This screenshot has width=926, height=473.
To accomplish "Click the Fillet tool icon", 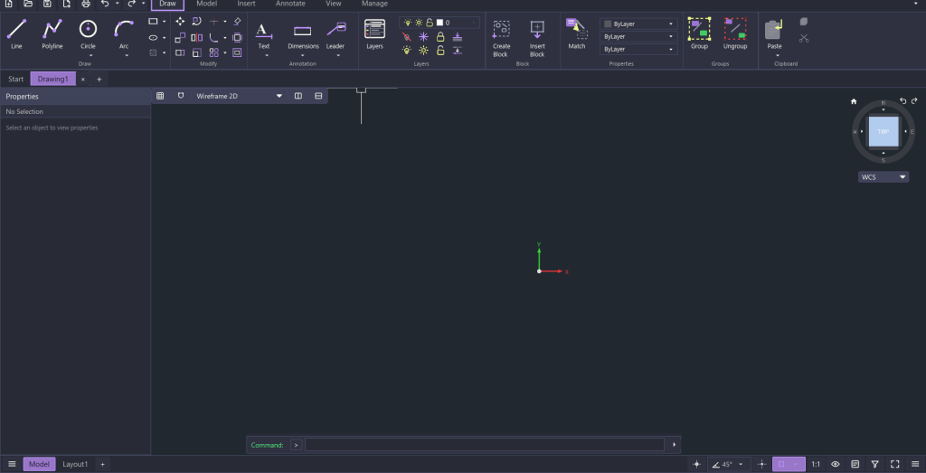I will pos(213,37).
